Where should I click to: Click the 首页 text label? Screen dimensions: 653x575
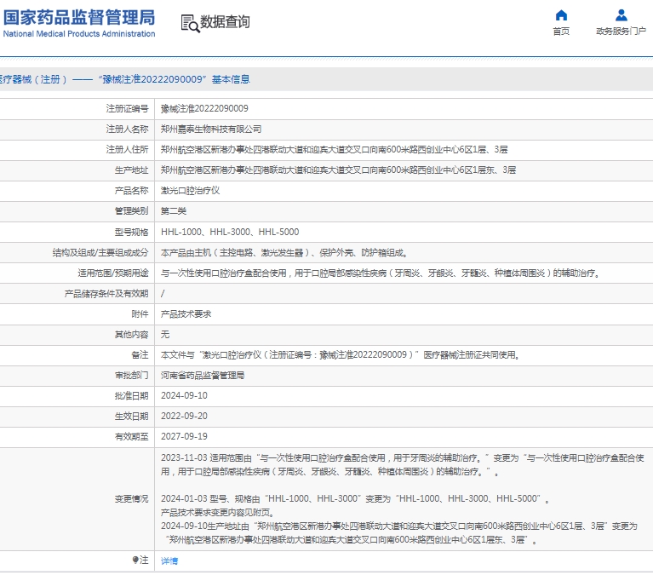click(x=561, y=32)
